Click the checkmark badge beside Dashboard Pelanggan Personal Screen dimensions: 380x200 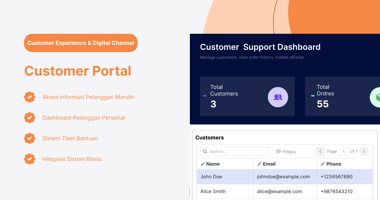30,118
